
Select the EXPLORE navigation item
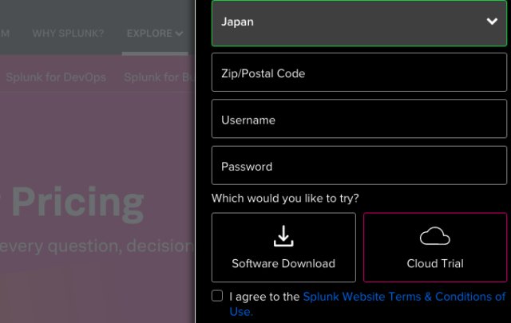coord(149,33)
